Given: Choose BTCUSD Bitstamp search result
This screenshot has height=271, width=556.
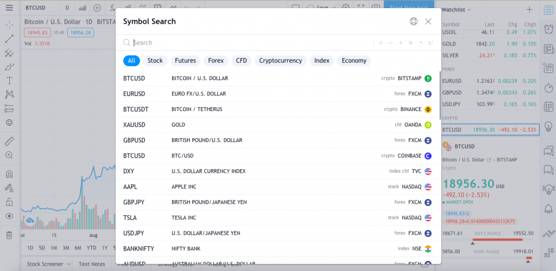Looking at the screenshot, I should pos(277,79).
